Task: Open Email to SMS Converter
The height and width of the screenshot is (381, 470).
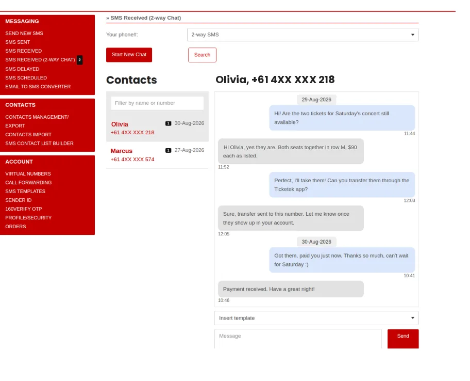Action: (x=38, y=86)
